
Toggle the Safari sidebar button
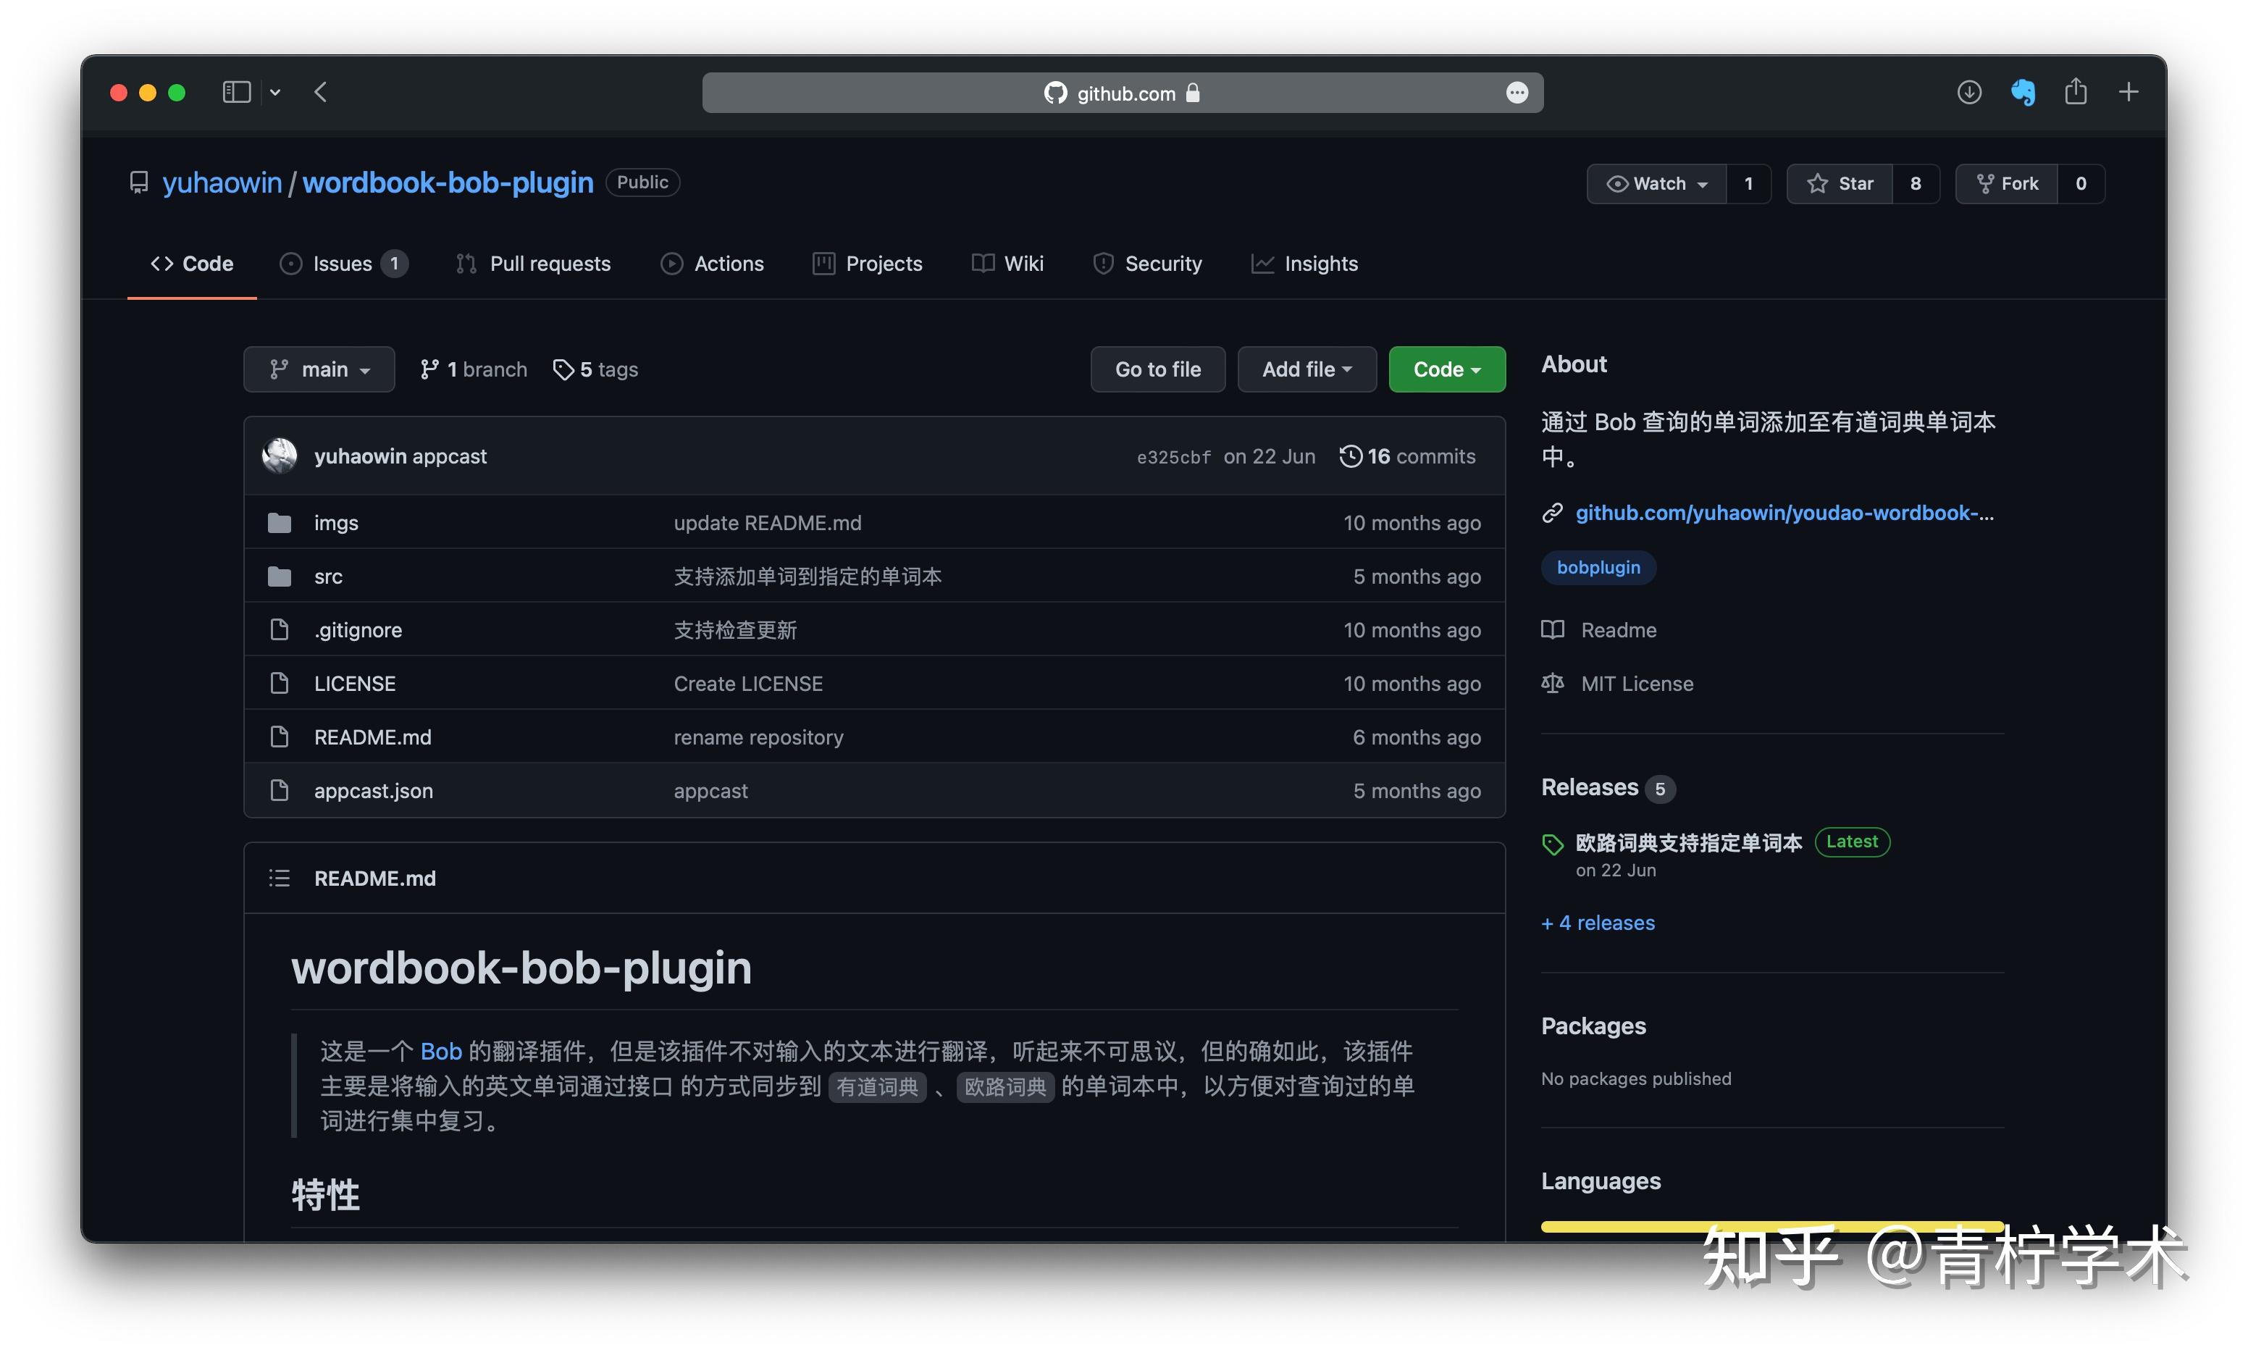[235, 92]
